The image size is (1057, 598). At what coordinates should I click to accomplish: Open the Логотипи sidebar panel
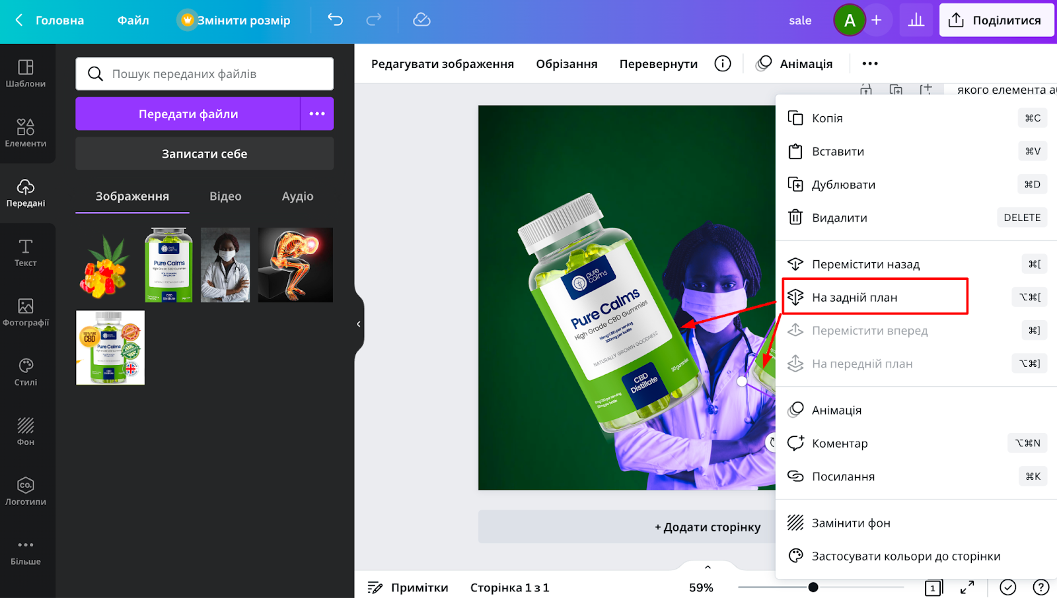tap(26, 492)
